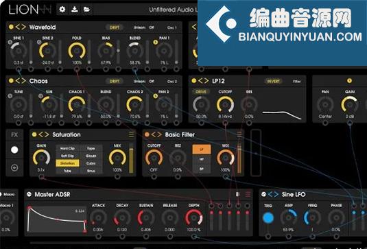Click the Master ADSR envelope type icon
The width and height of the screenshot is (367, 249).
29,194
